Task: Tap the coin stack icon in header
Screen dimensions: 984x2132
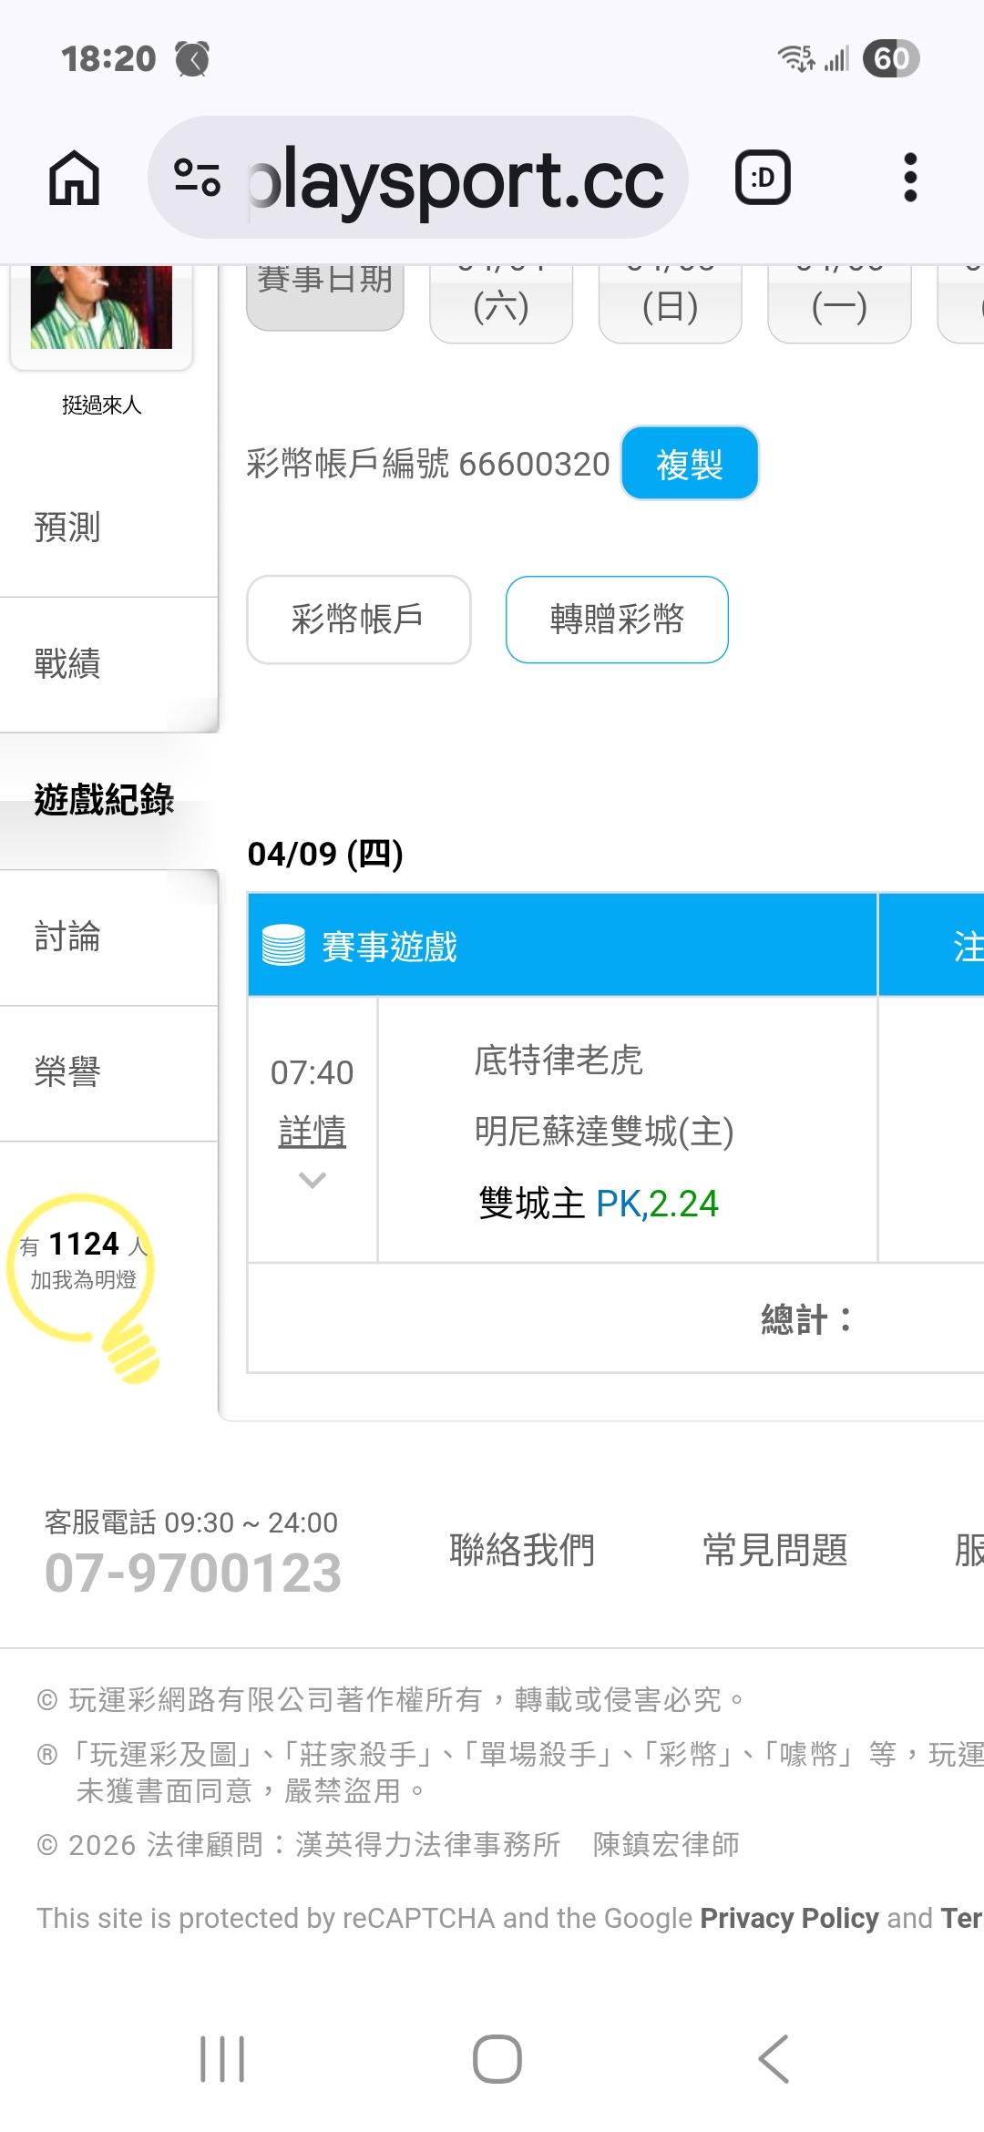Action: tap(283, 946)
